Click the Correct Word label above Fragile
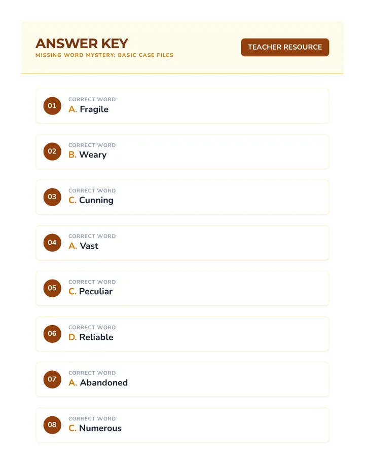 point(92,99)
